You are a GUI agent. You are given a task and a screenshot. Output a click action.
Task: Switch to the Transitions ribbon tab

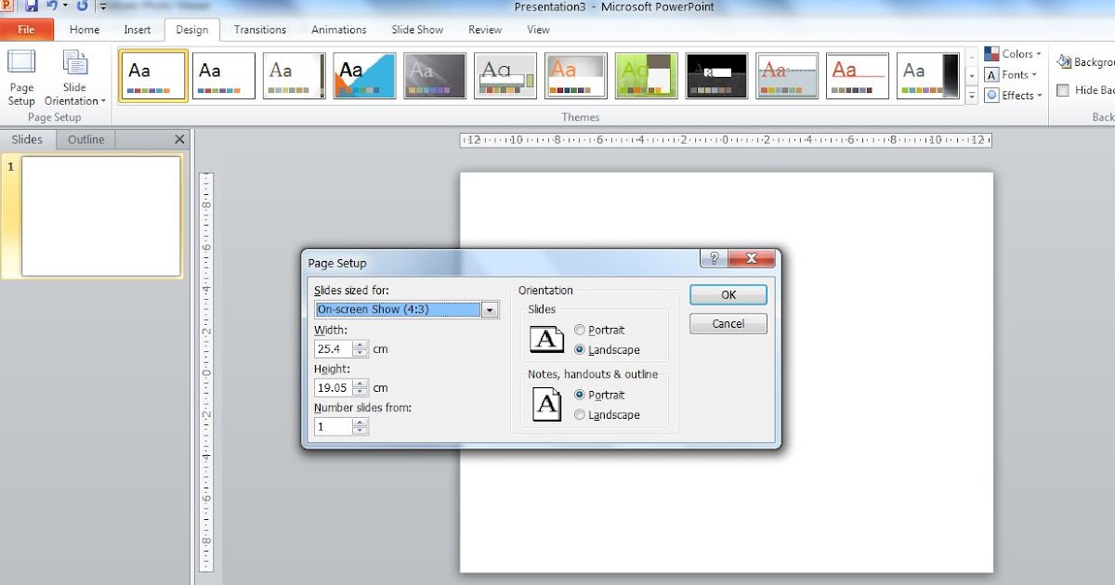259,29
